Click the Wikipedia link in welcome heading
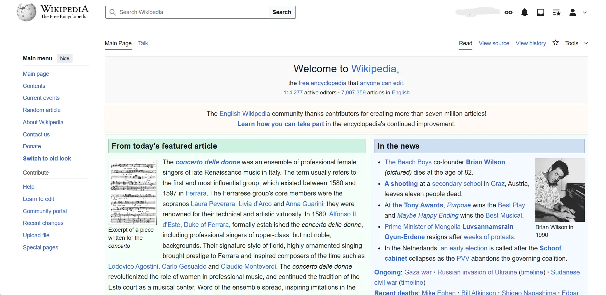Viewport: 606px width, 295px height. click(374, 69)
